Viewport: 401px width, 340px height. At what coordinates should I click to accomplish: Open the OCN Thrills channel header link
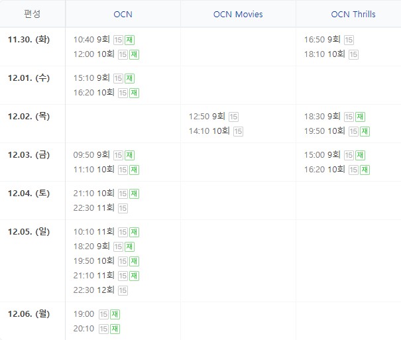click(353, 15)
